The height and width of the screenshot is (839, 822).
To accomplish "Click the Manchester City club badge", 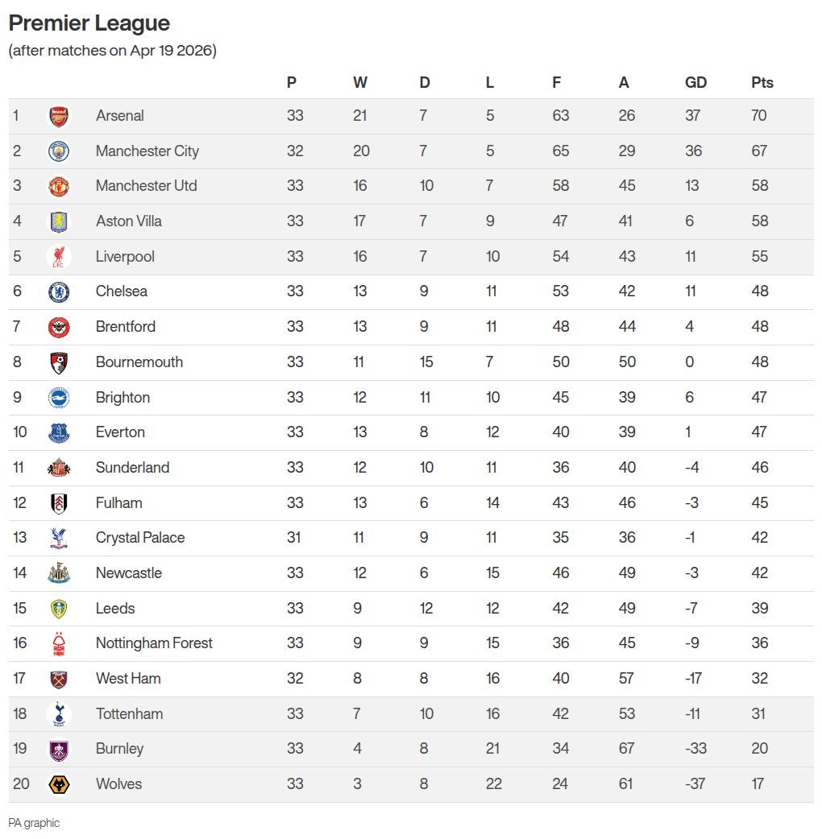I will pos(59,151).
